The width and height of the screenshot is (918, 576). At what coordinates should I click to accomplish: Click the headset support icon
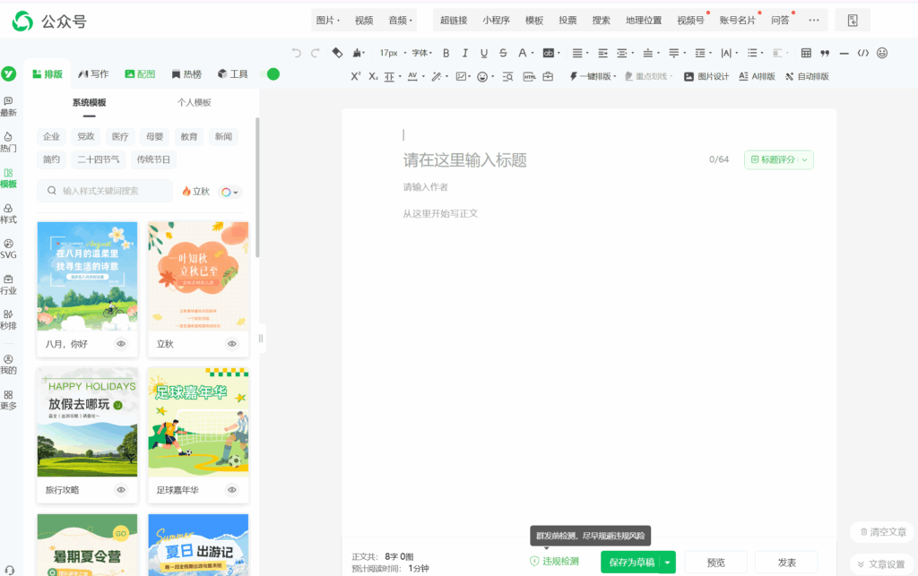[9, 570]
